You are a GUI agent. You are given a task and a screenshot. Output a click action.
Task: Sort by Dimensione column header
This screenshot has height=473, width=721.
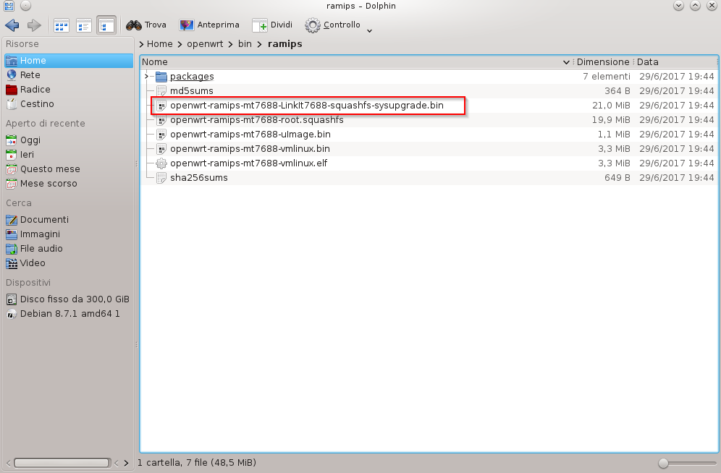tap(602, 62)
